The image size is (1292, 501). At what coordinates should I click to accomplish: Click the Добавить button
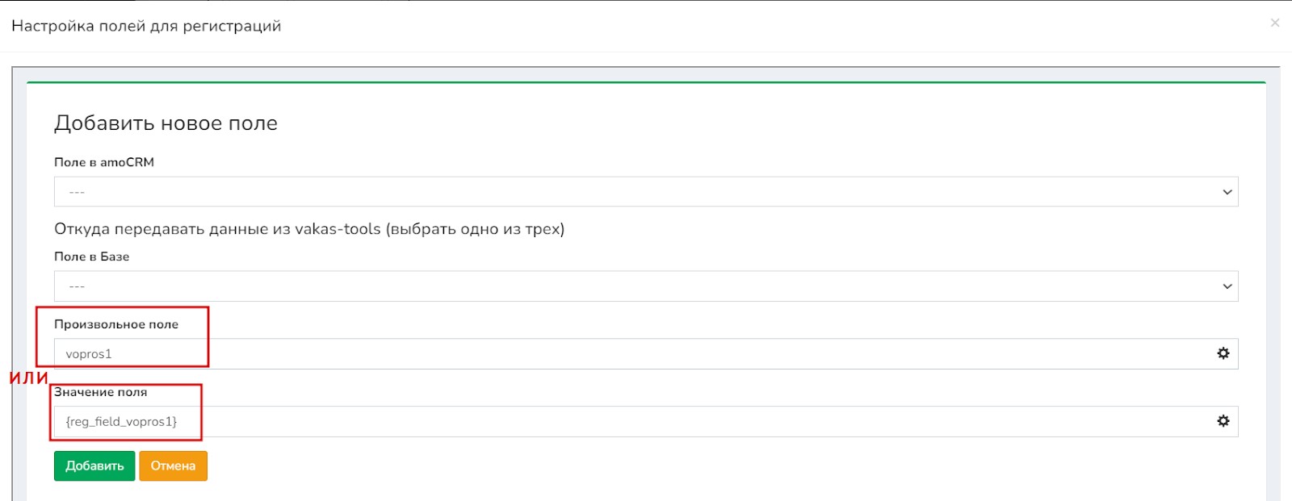click(x=94, y=466)
